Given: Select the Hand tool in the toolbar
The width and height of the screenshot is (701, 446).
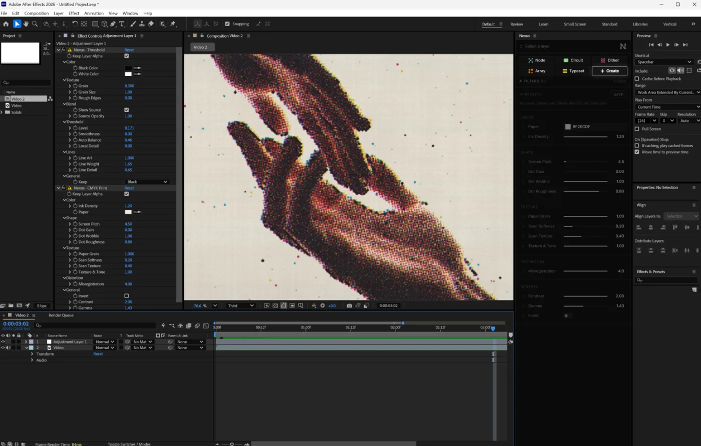Looking at the screenshot, I should (26, 23).
